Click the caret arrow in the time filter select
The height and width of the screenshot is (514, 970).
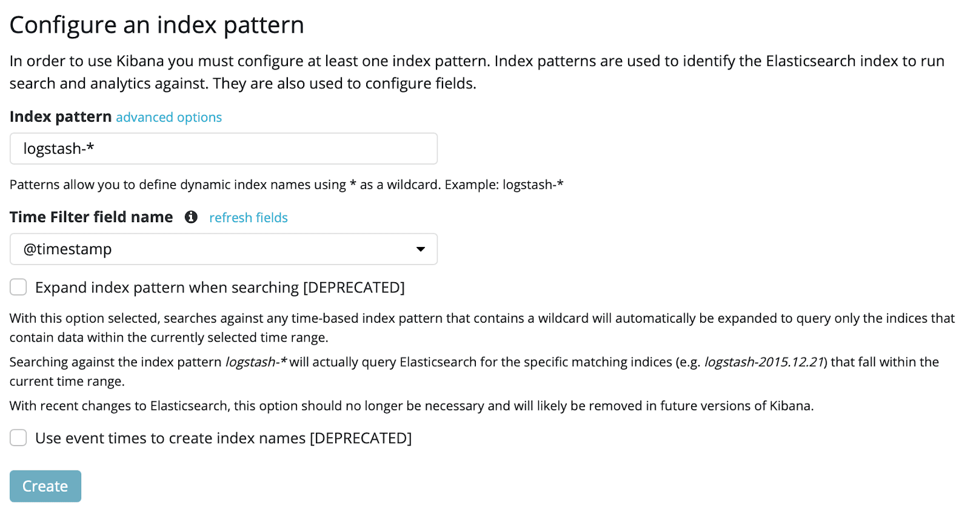pos(420,249)
